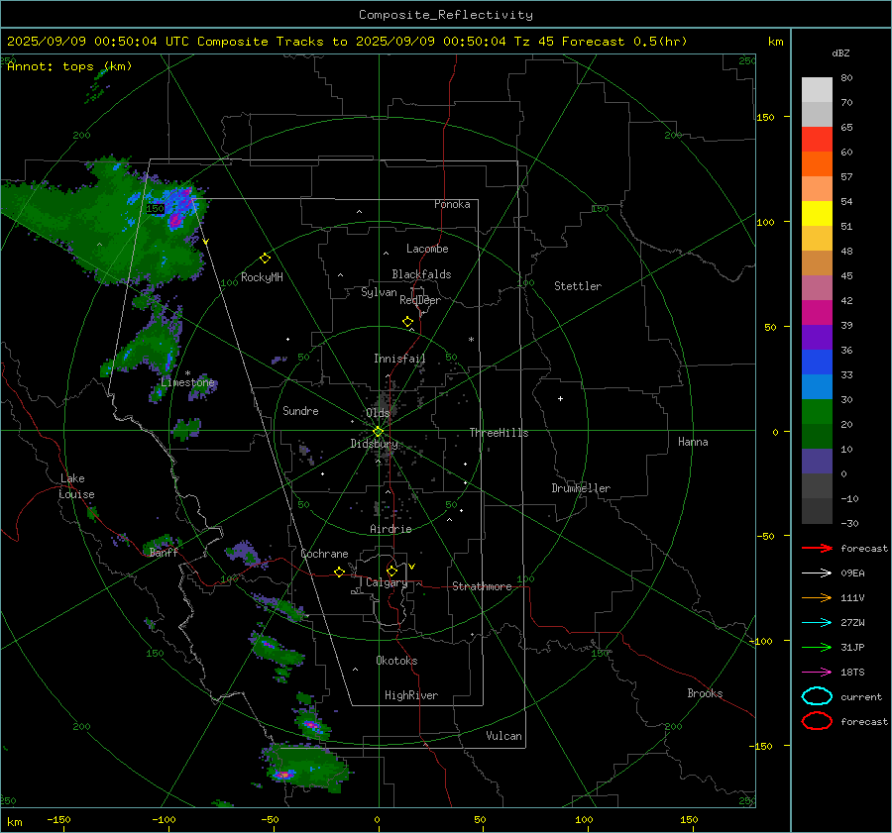
Task: Click the white 09EA arrow in legend
Action: coord(817,573)
